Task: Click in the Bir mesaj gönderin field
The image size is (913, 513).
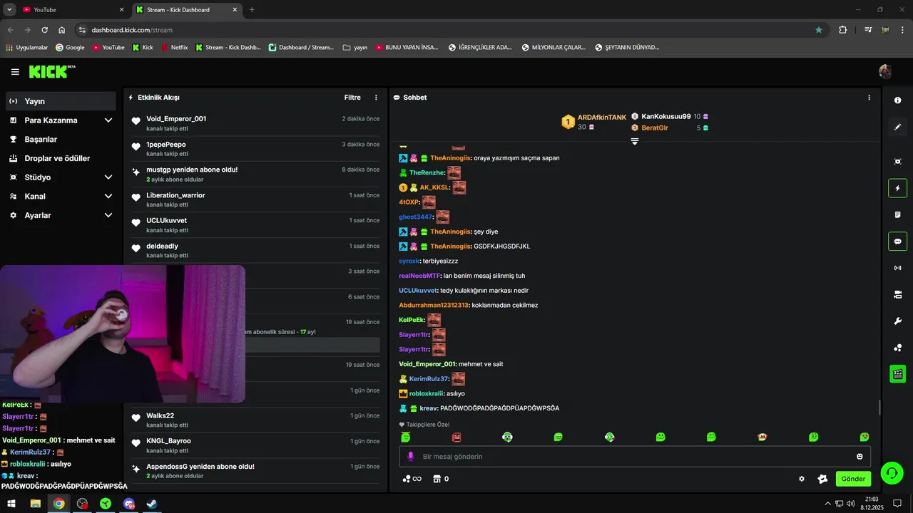Action: 635,457
